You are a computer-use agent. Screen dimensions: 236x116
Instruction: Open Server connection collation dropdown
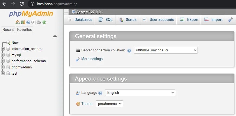[166, 50]
